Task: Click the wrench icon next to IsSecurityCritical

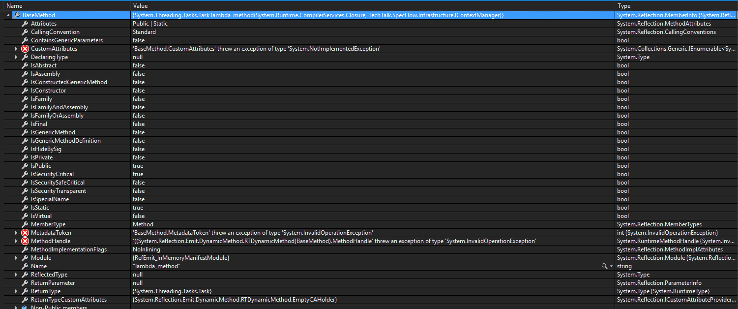Action: pos(25,174)
